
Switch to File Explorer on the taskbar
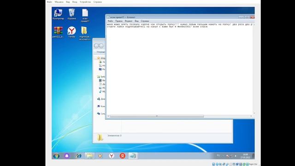[x=89, y=156]
